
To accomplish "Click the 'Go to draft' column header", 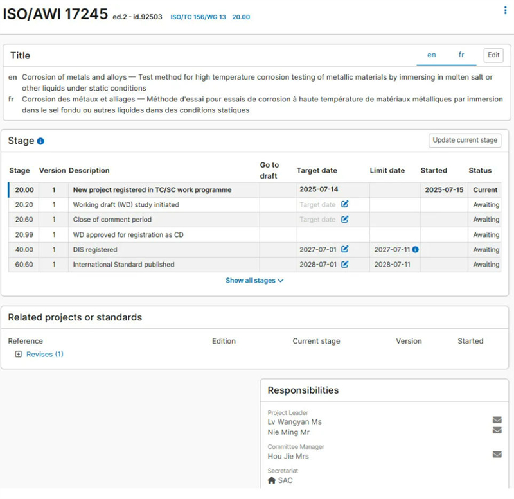I will coord(269,170).
